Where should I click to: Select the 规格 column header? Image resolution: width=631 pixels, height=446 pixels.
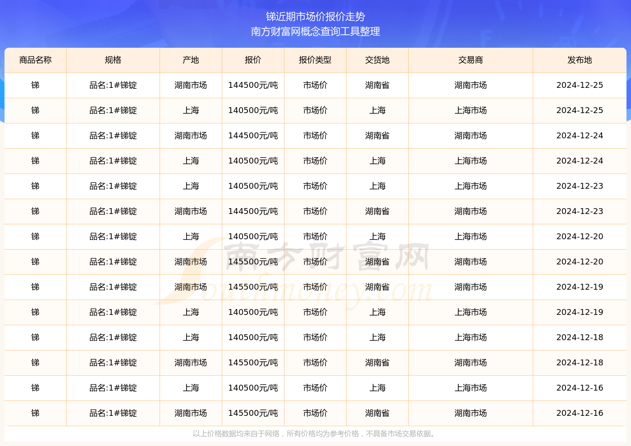[113, 60]
